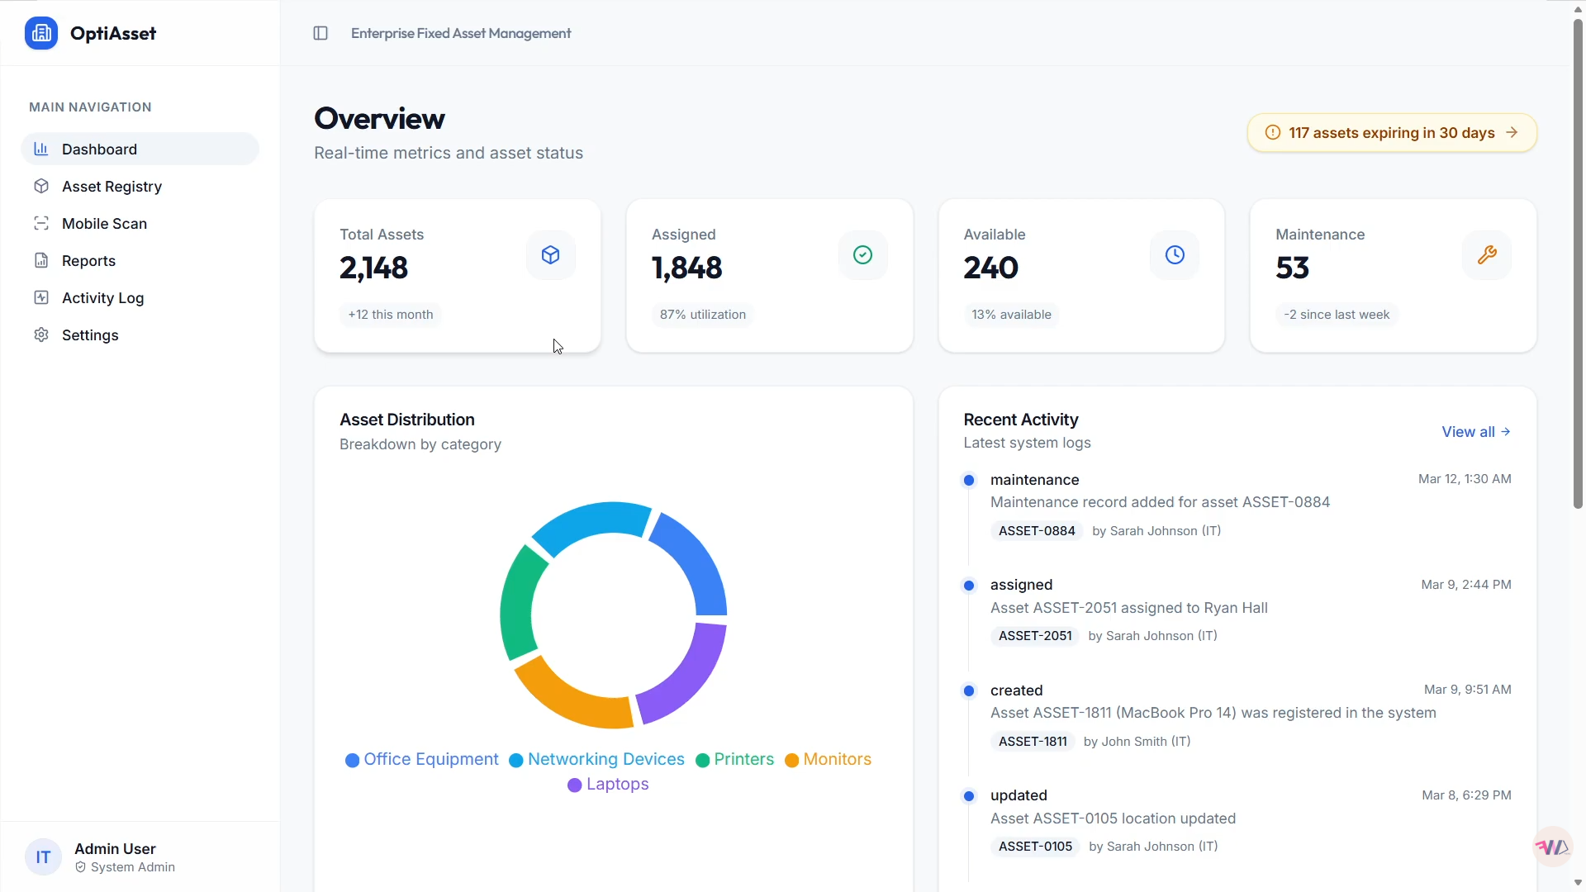
Task: Click the OptiAsset logo icon
Action: (x=41, y=33)
